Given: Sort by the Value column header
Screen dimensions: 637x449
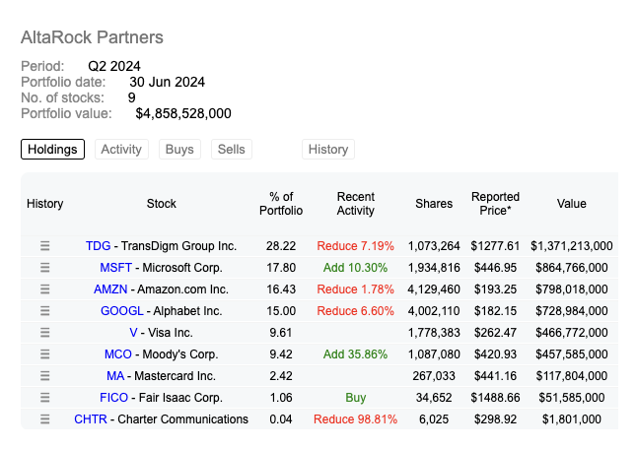Looking at the screenshot, I should (x=572, y=204).
